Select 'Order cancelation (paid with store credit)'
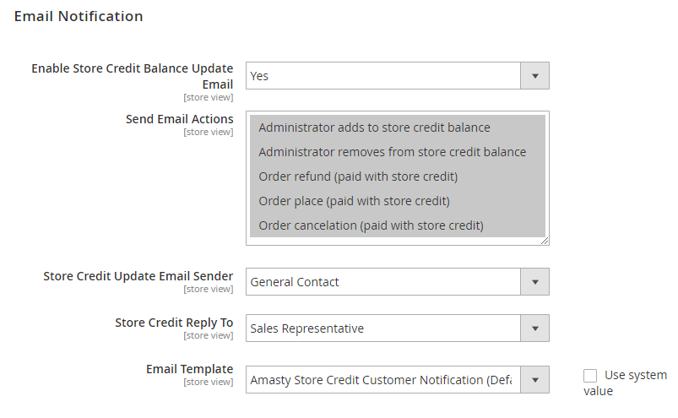Viewport: 678px width, 418px height. [371, 225]
